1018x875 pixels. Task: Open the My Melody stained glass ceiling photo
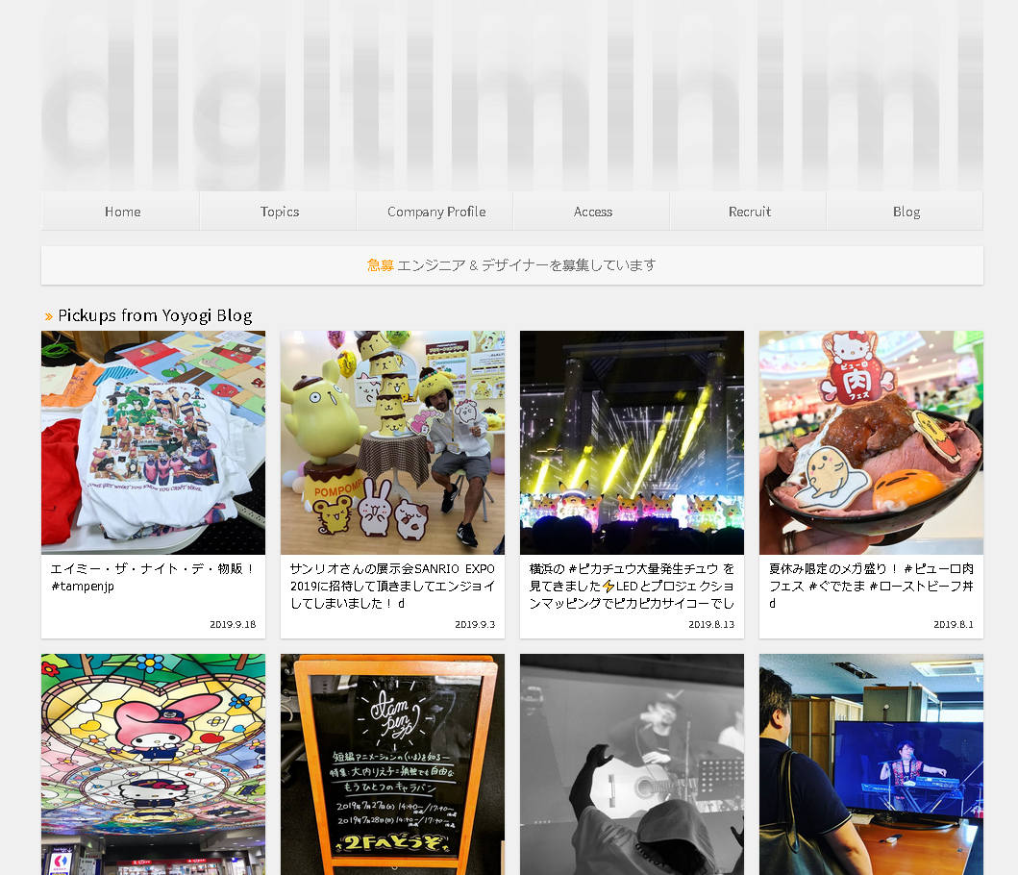[153, 763]
